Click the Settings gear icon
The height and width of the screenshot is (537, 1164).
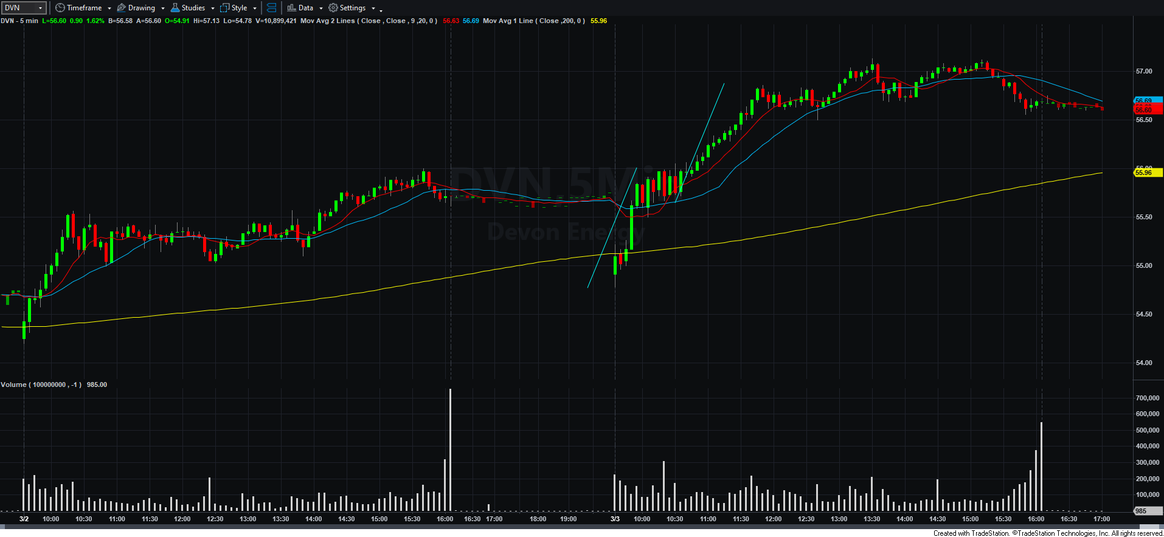(x=333, y=8)
